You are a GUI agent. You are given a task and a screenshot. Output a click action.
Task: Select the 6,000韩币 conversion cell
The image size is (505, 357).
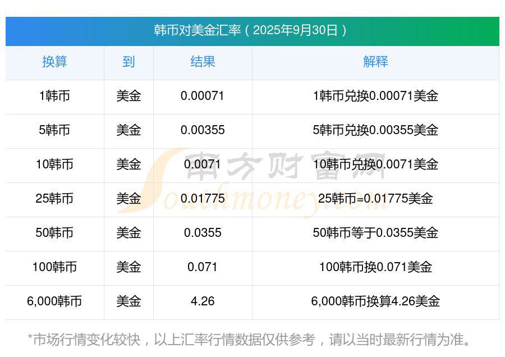(x=54, y=301)
